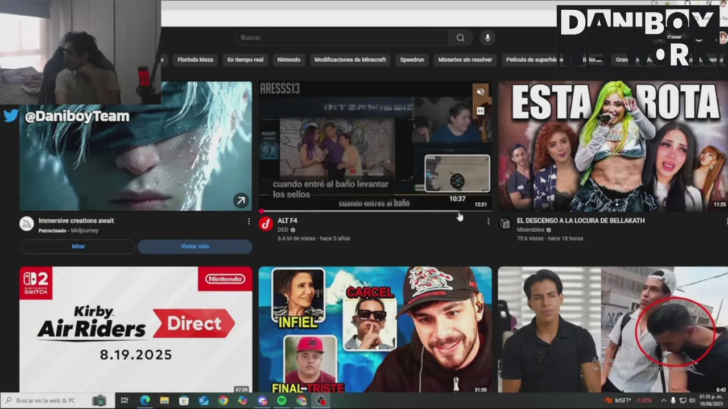Image resolution: width=728 pixels, height=409 pixels.
Task: Open DED channel avatar
Action: pyautogui.click(x=266, y=223)
